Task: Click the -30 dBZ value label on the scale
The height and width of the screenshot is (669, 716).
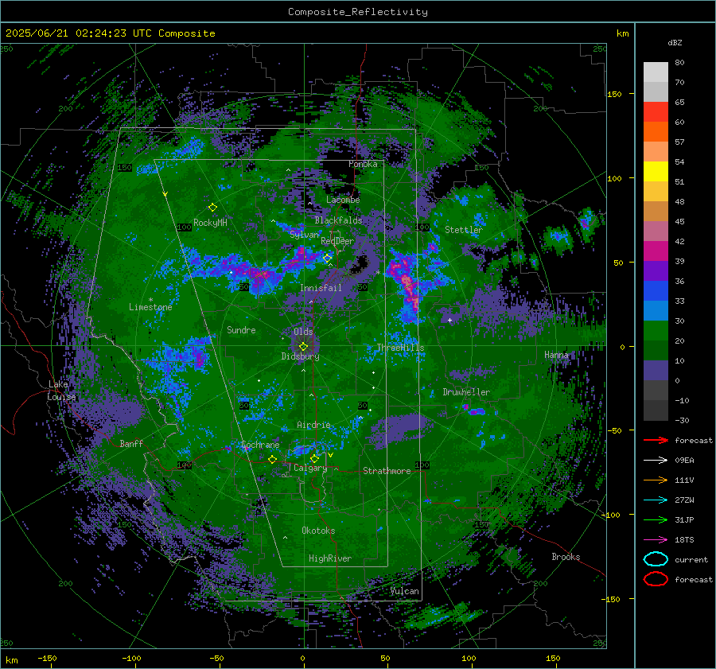Action: pyautogui.click(x=682, y=420)
